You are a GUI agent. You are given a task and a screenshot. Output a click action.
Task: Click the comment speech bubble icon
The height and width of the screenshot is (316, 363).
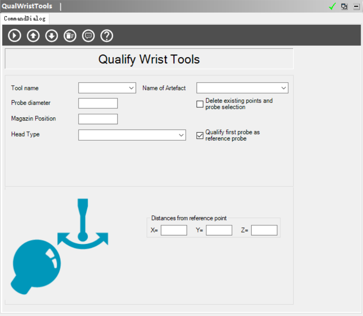pyautogui.click(x=88, y=36)
